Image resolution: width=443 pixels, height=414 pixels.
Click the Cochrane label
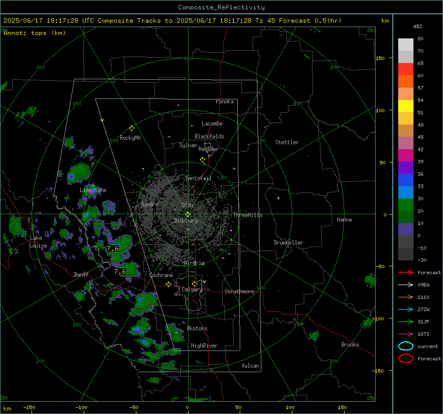(x=161, y=275)
